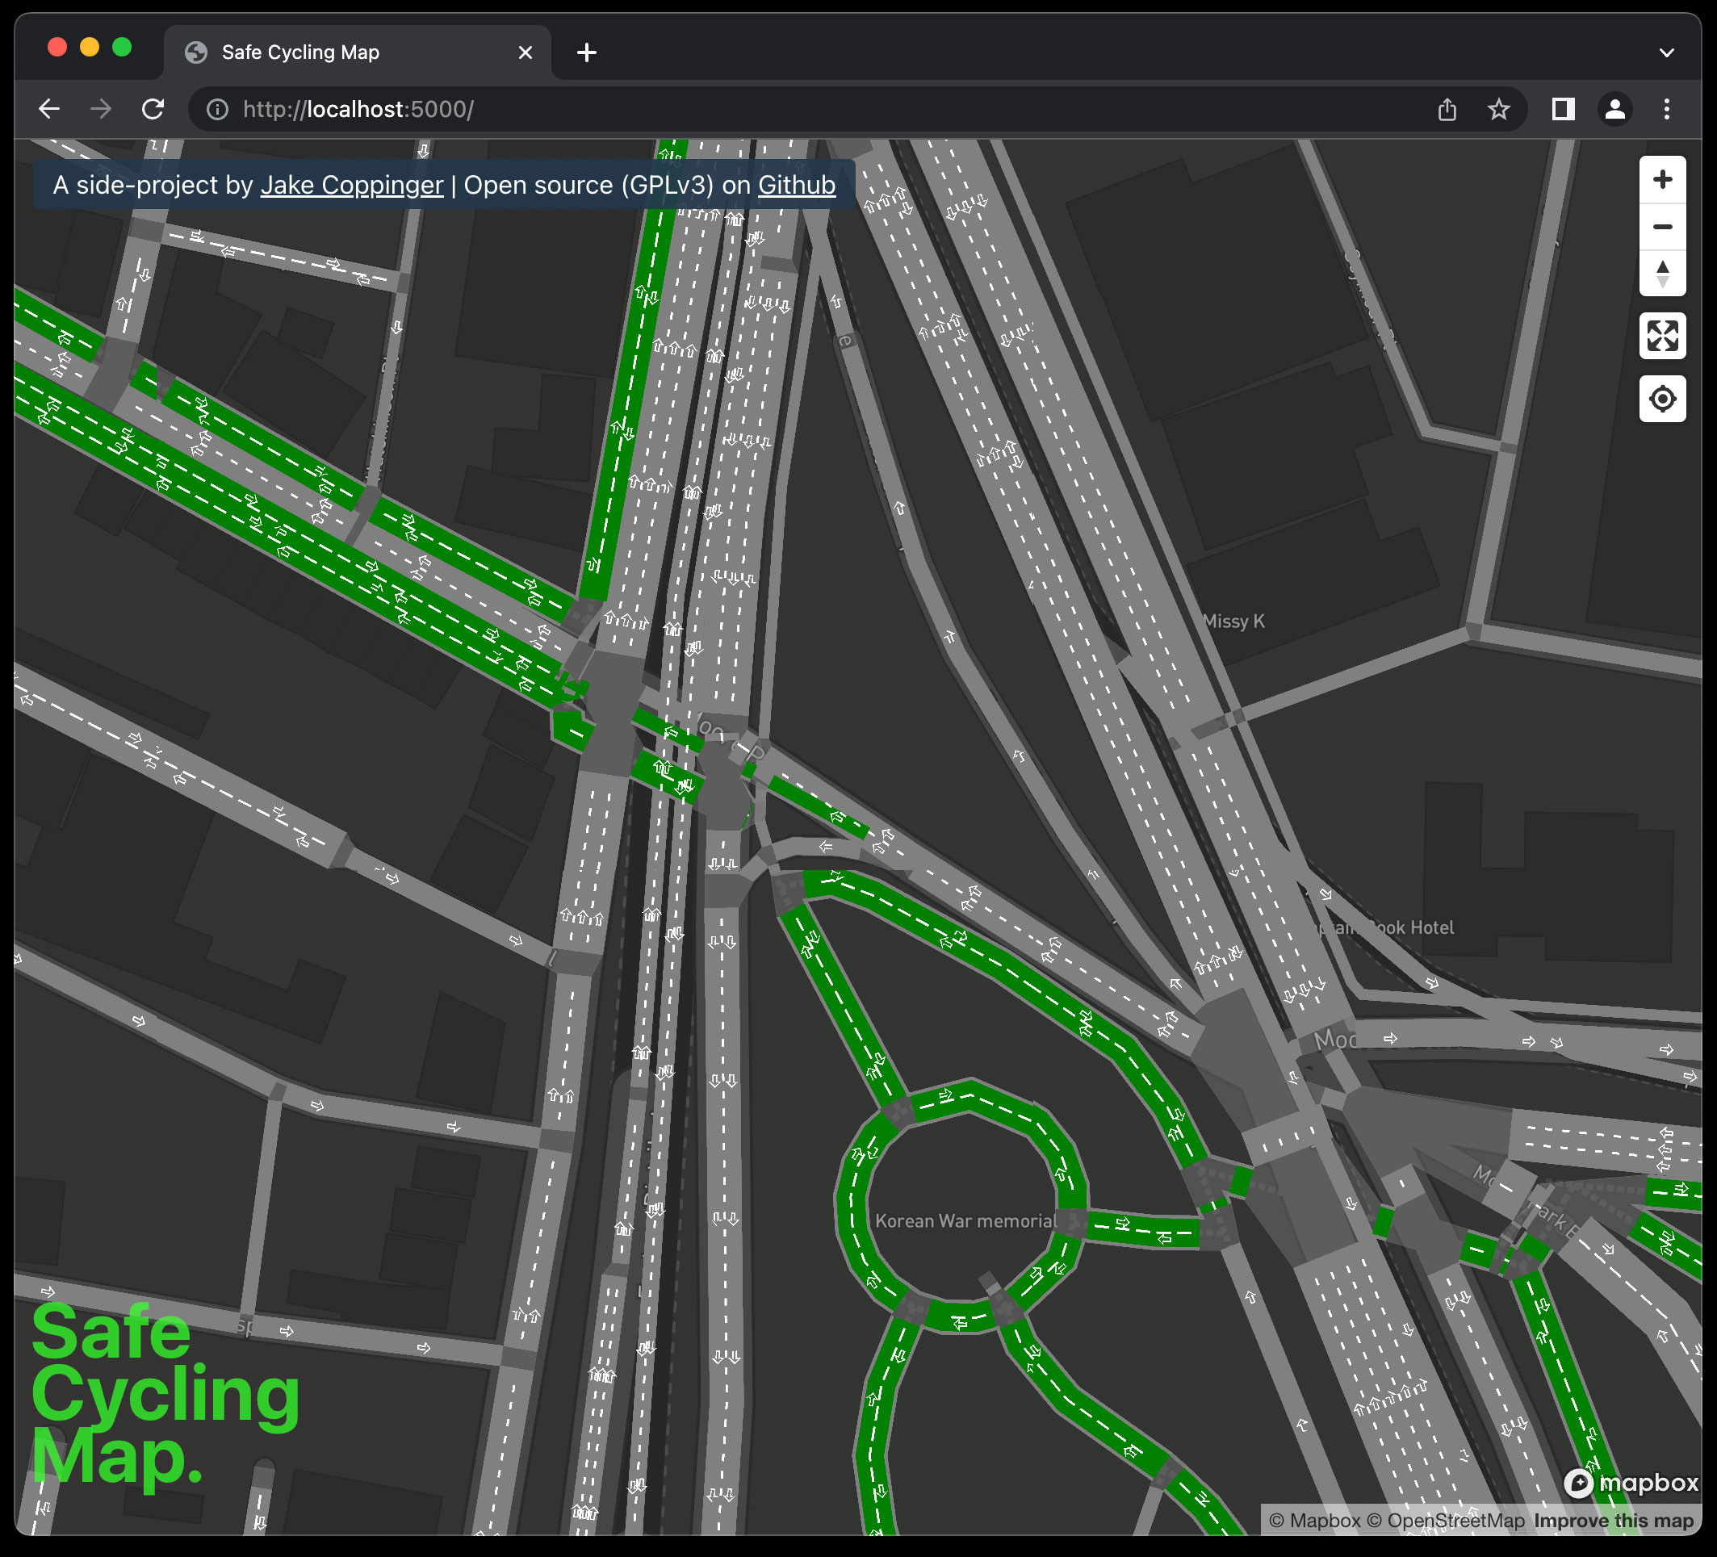Open the Chrome profile menu
Viewport: 1717px width, 1557px height.
(x=1614, y=109)
